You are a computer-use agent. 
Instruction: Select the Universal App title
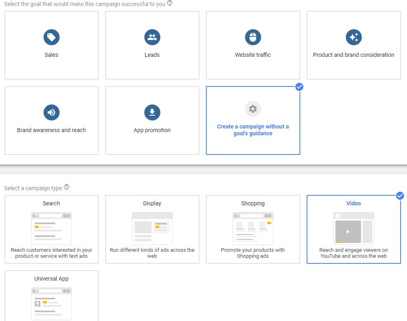(x=52, y=279)
